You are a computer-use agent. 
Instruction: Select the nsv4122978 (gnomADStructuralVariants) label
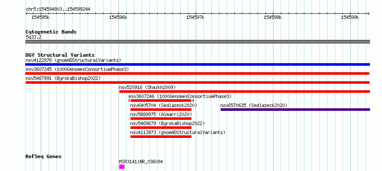[73, 60]
